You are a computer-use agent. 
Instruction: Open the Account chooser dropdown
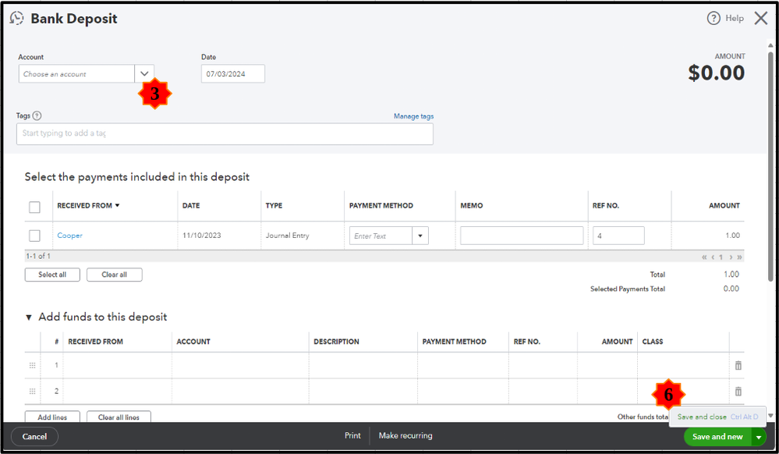144,74
